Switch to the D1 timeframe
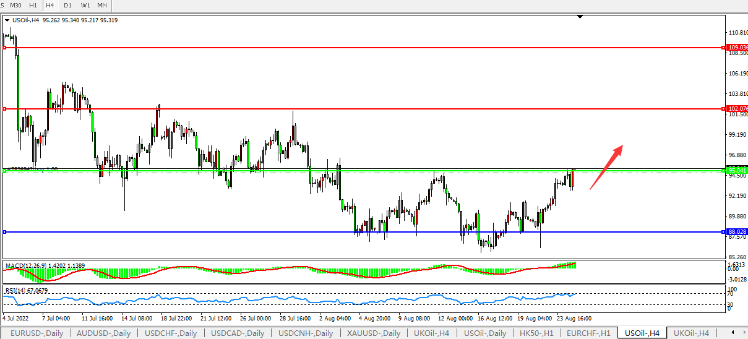Screen dimensions: 748x339 [x=67, y=5]
